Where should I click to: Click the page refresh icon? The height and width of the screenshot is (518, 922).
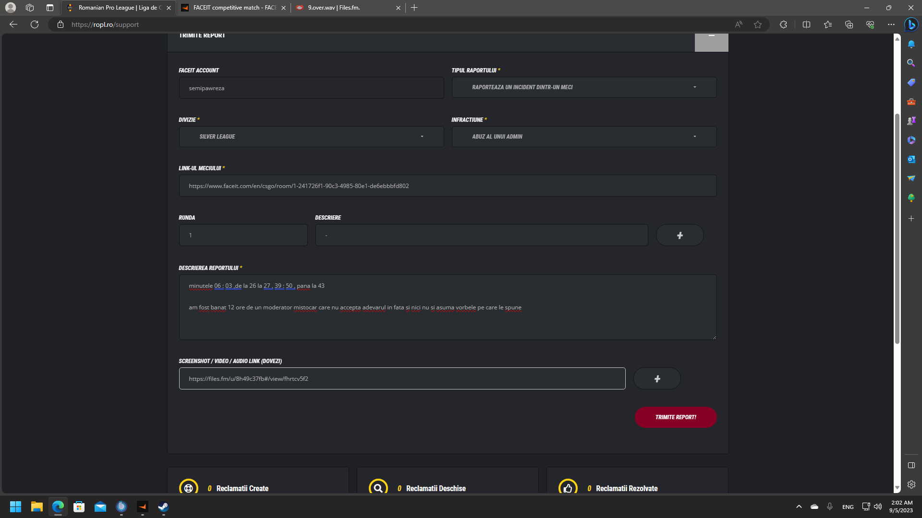(35, 24)
